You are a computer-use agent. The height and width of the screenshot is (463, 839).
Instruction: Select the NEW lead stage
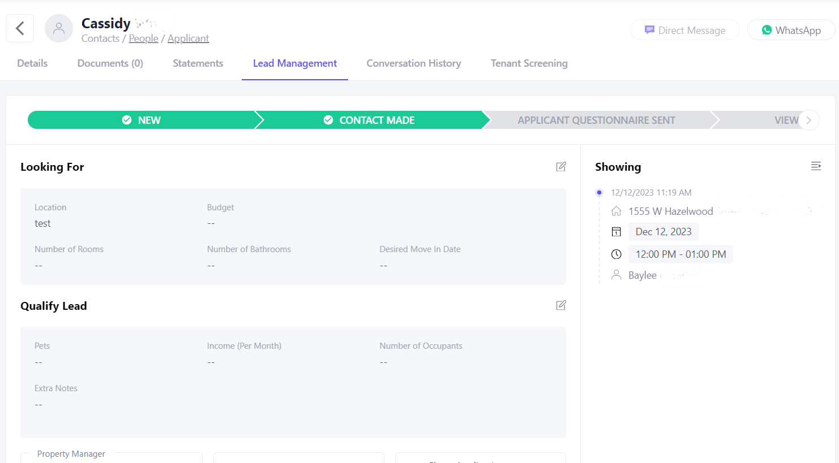(x=142, y=120)
